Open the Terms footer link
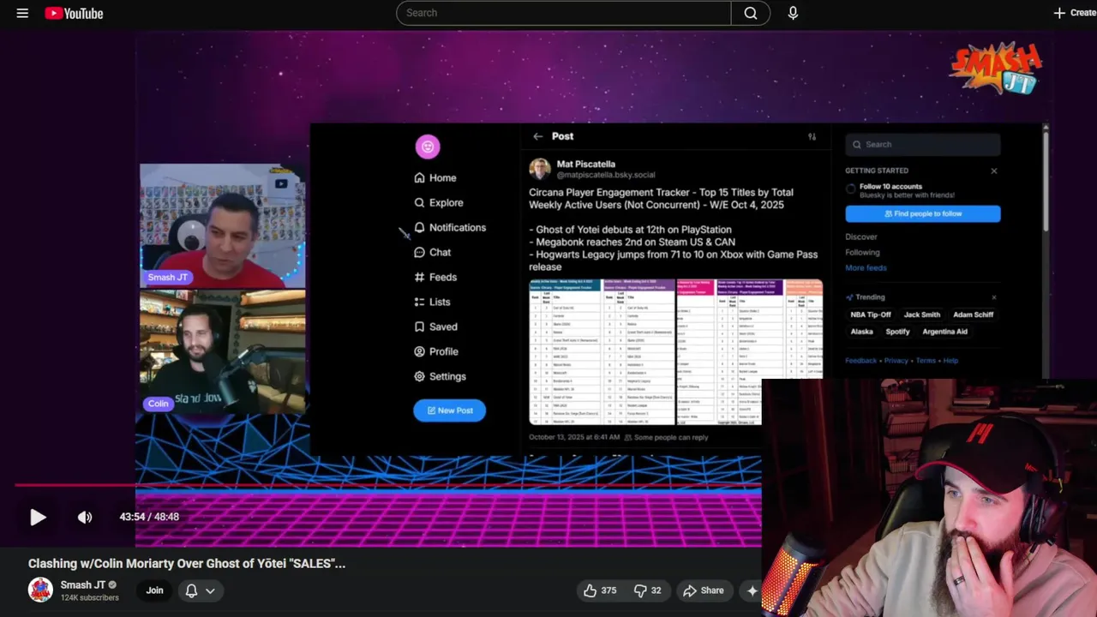Image resolution: width=1097 pixels, height=617 pixels. (926, 361)
